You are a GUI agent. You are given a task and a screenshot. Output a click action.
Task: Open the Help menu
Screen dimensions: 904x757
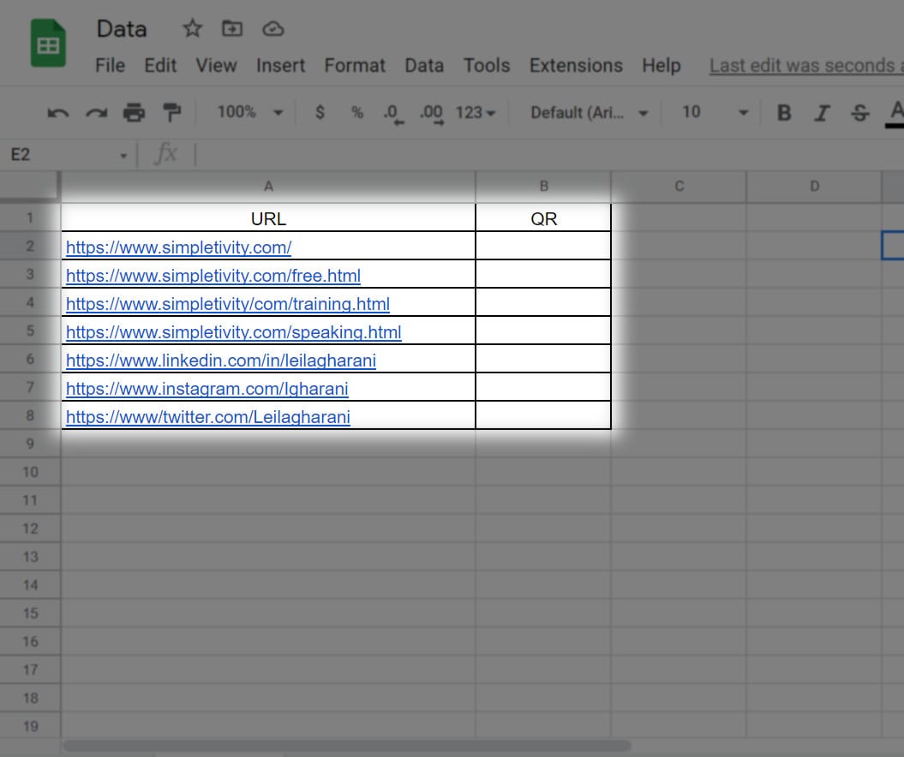(x=662, y=66)
